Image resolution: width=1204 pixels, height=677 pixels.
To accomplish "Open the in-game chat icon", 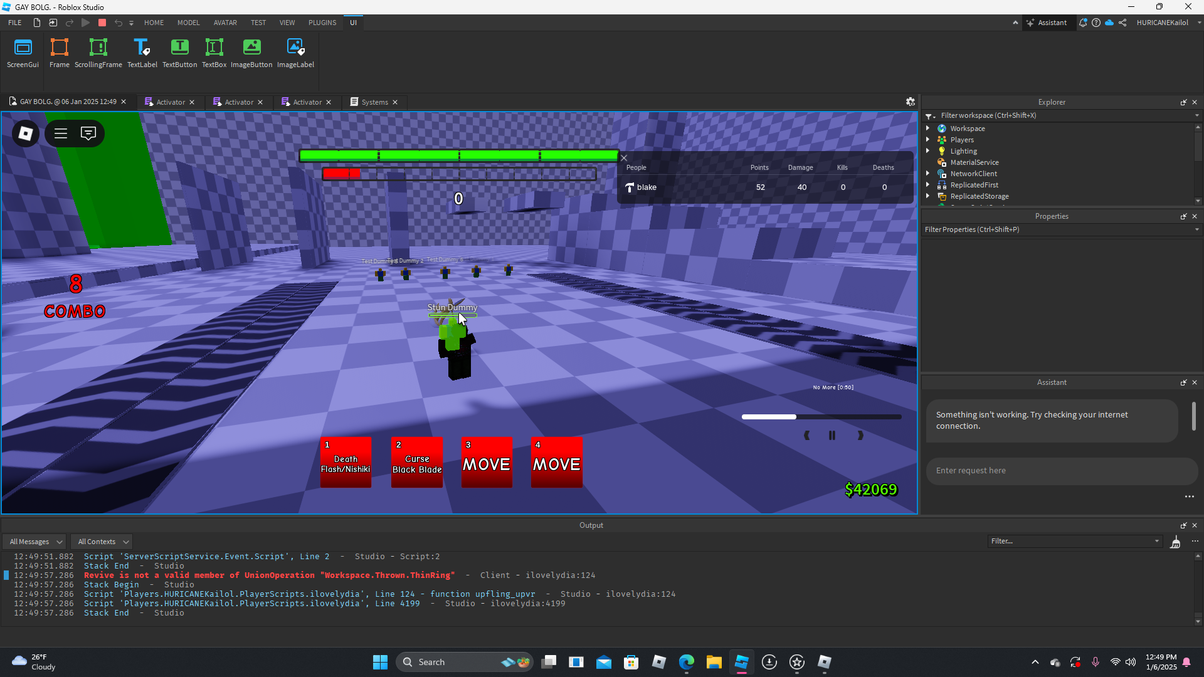I will coord(88,133).
